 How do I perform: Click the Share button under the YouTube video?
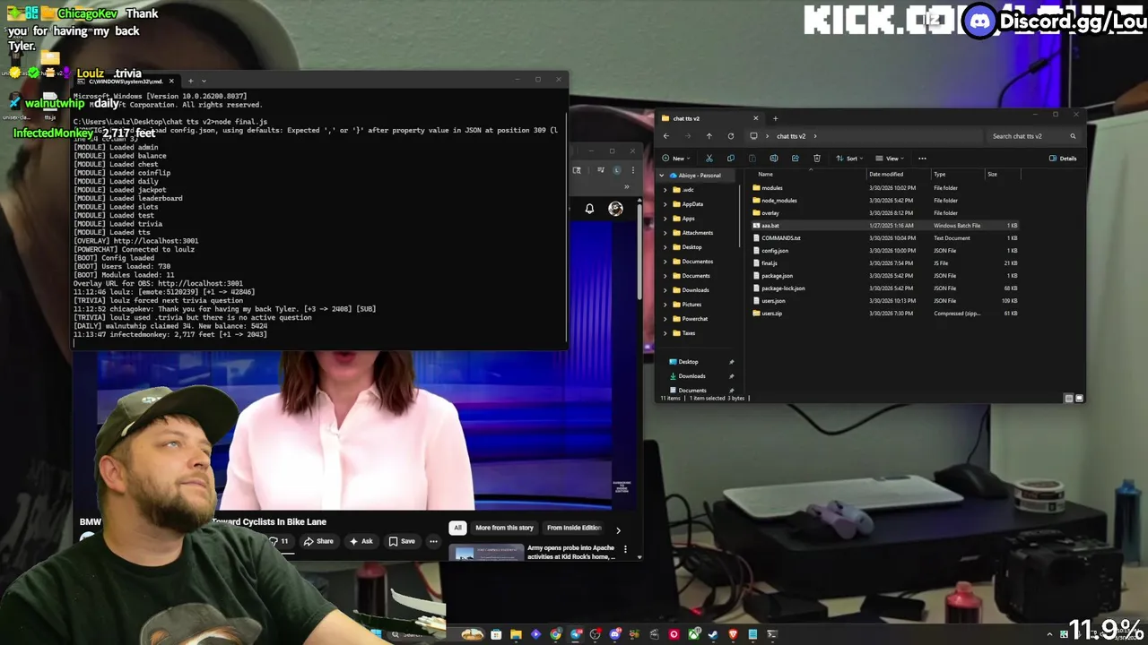tap(318, 541)
